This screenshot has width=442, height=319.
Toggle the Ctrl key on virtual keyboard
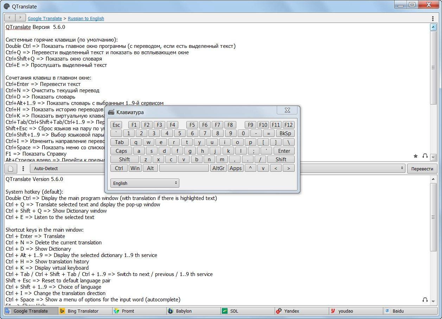click(x=119, y=168)
